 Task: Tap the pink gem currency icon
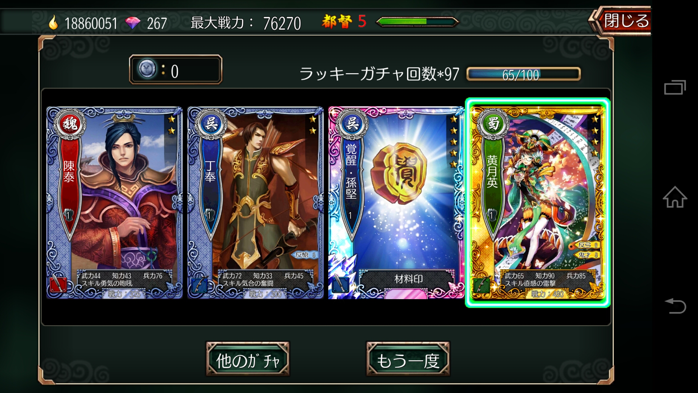click(132, 23)
